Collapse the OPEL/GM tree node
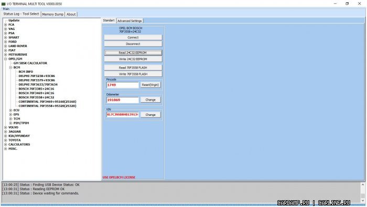This screenshot has height=207, width=367. [x=5, y=59]
